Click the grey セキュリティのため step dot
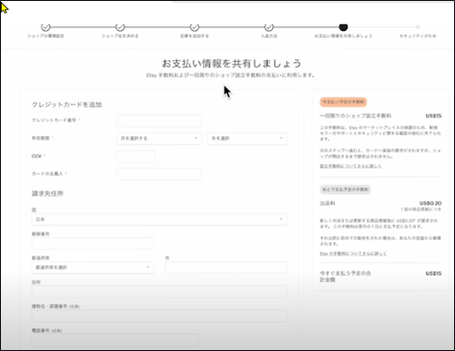 click(x=418, y=27)
